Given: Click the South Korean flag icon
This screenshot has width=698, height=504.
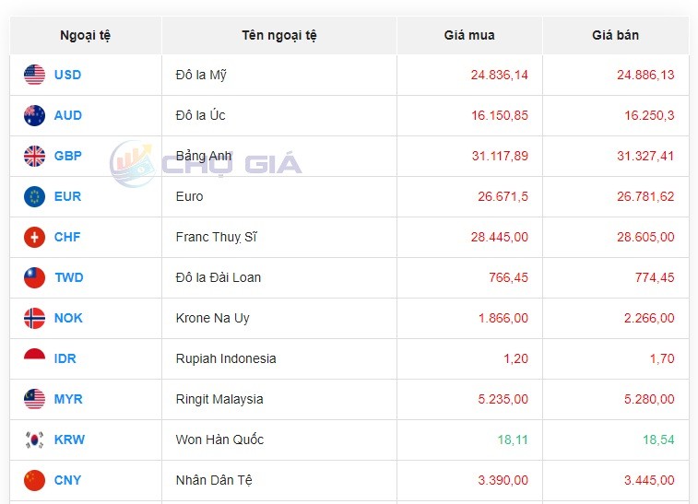Looking at the screenshot, I should 34,440.
